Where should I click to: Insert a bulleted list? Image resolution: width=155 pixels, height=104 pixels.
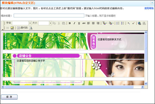coord(123,23)
